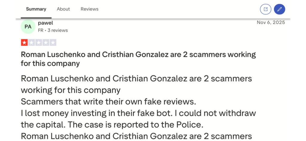This screenshot has width=306, height=141.
Task: Open the external link icon button
Action: point(265,9)
